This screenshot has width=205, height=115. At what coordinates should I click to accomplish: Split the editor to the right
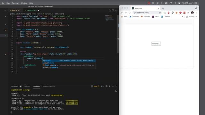click(113, 10)
